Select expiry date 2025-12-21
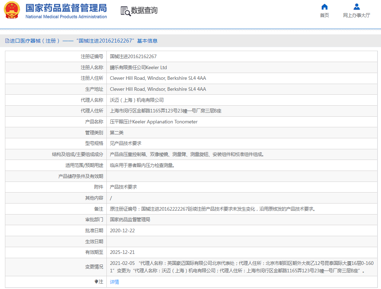381x289 pixels. coord(122,252)
